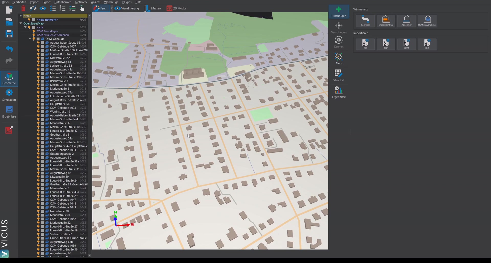
Task: Click the tree scrollbar up arrow
Action: tap(89, 16)
